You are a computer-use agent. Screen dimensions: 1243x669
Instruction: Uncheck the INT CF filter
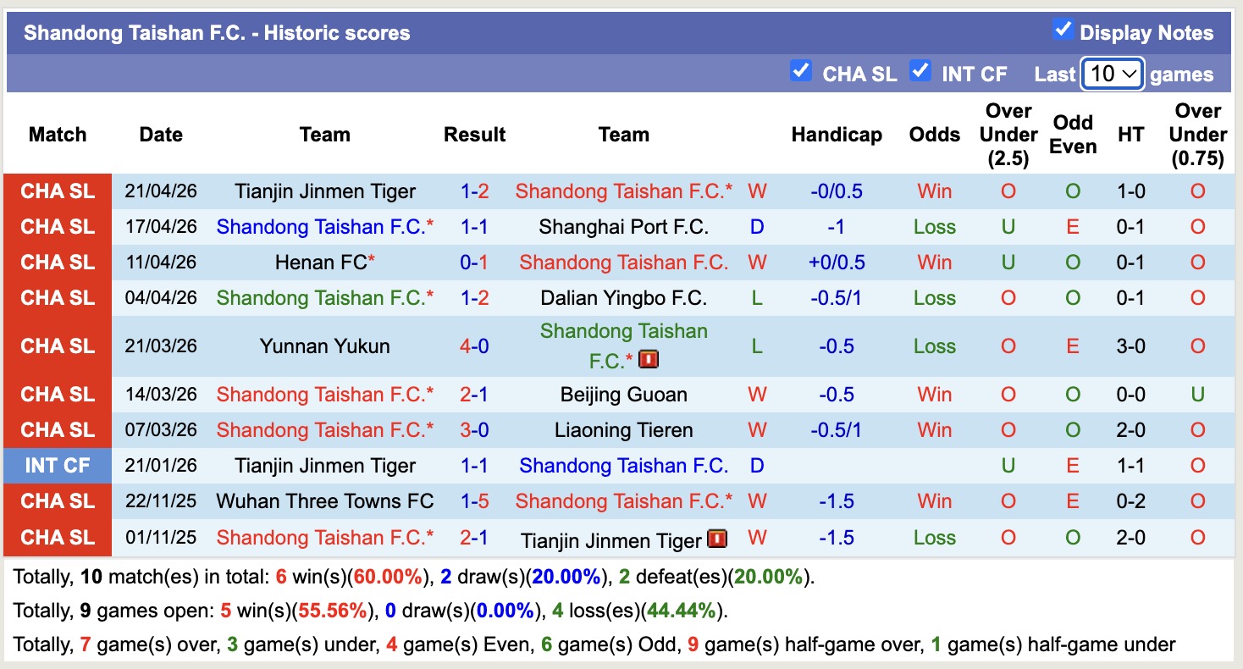[920, 71]
